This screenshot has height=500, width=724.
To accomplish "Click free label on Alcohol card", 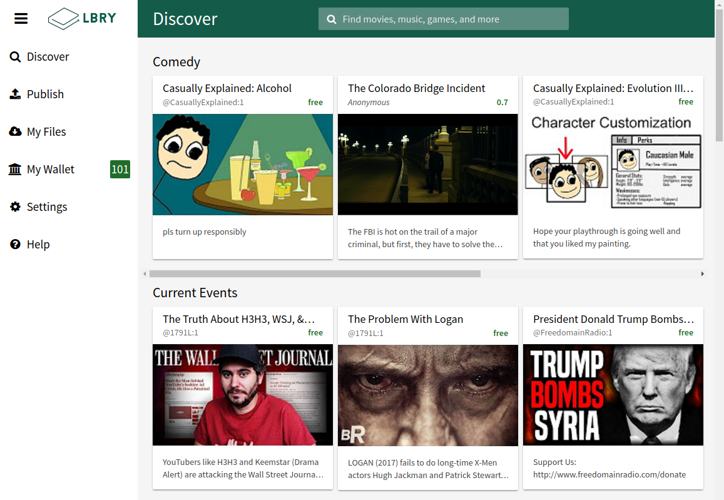I will 315,103.
